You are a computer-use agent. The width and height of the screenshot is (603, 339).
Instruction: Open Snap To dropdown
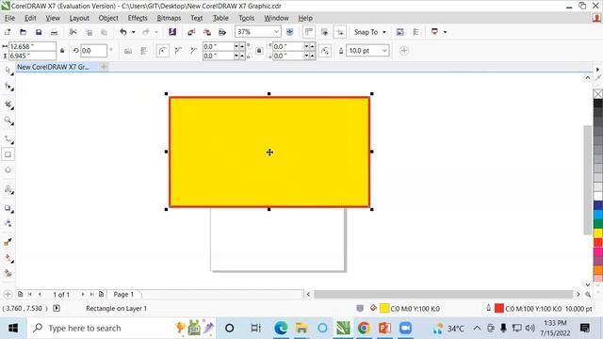coord(370,32)
